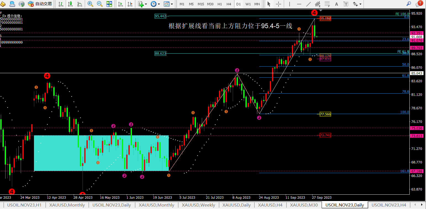The image size is (426, 209).
Task: Open the add indicators dropdown
Action: [142, 4]
